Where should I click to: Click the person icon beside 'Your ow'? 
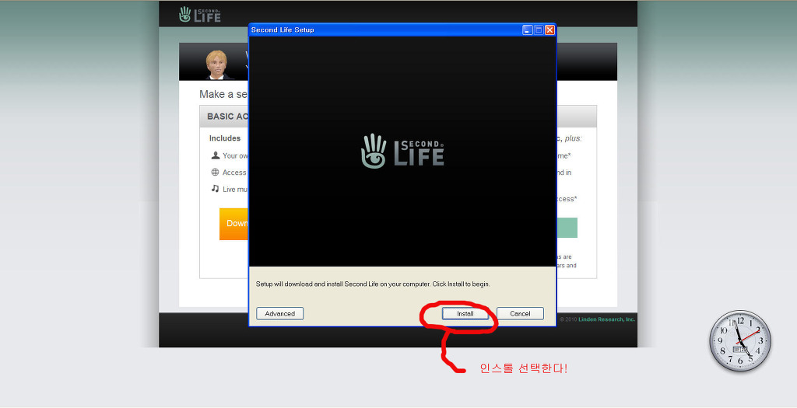216,155
